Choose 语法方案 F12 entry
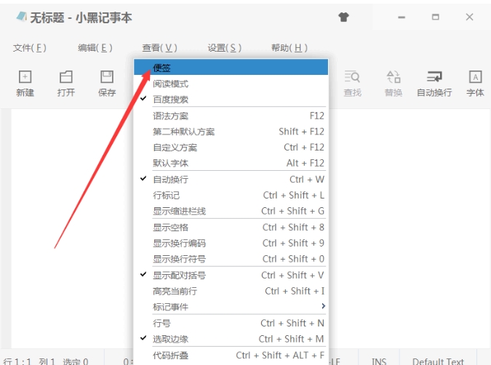 click(x=231, y=116)
